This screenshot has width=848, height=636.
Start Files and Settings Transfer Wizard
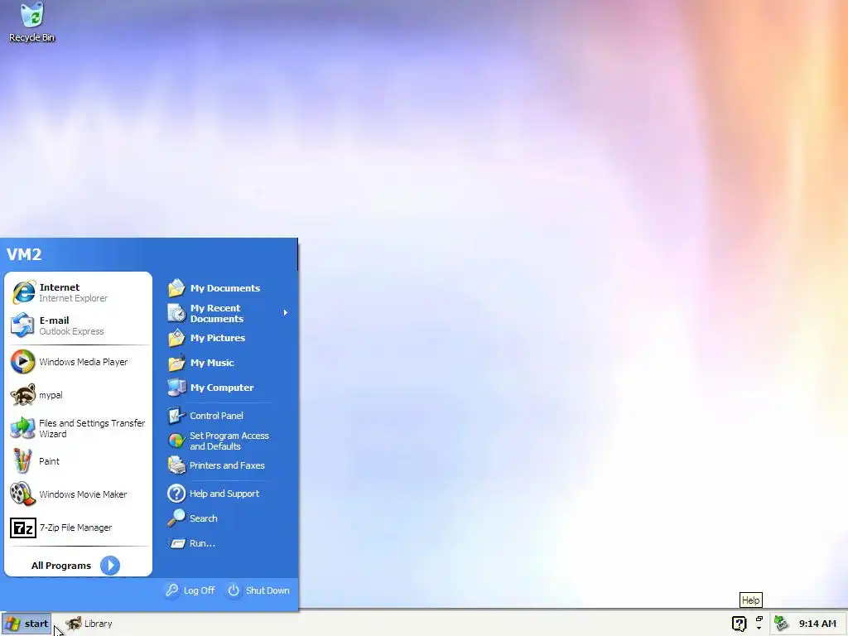79,428
